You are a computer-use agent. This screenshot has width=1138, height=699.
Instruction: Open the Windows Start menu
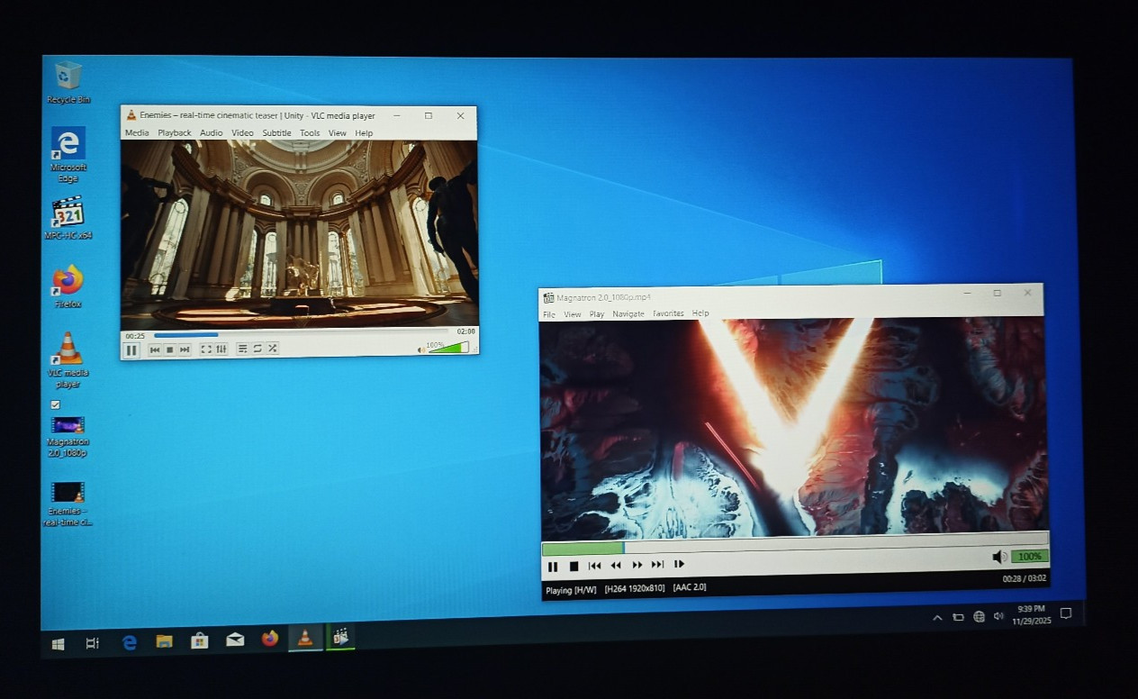pyautogui.click(x=58, y=643)
